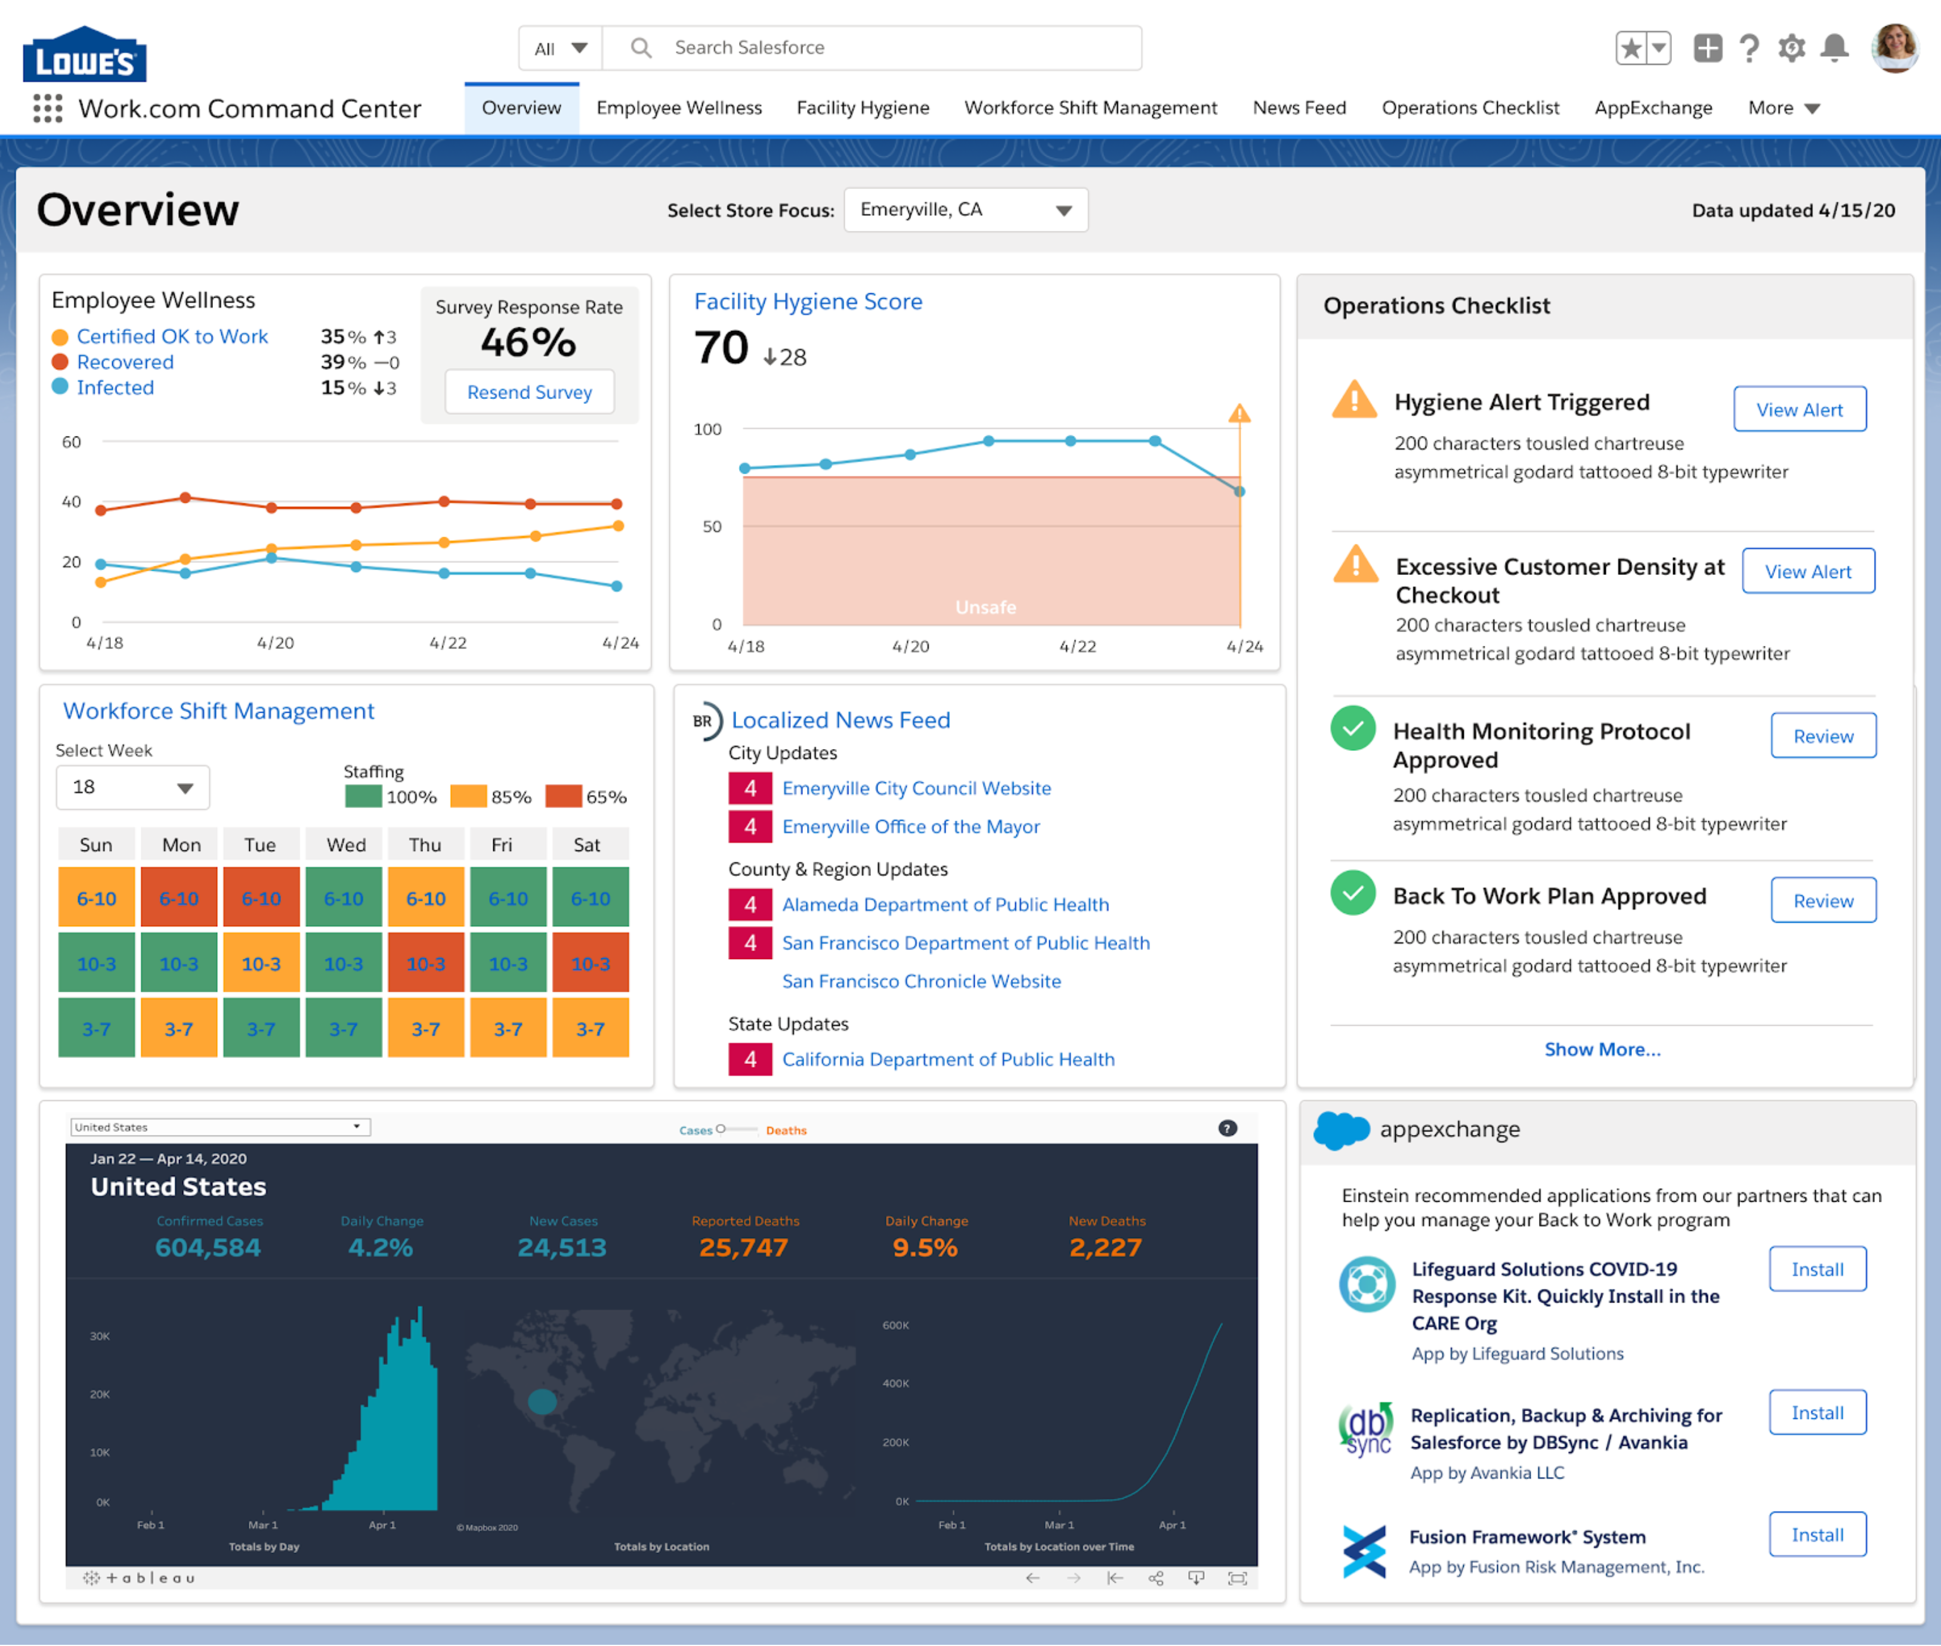Open the Facility Hygiene tab
1941x1646 pixels.
tap(863, 107)
